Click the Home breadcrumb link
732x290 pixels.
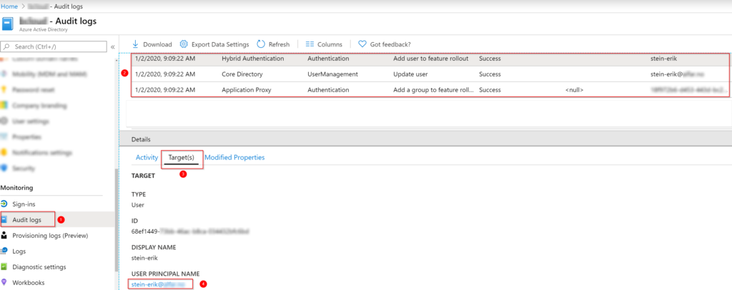[x=9, y=5]
